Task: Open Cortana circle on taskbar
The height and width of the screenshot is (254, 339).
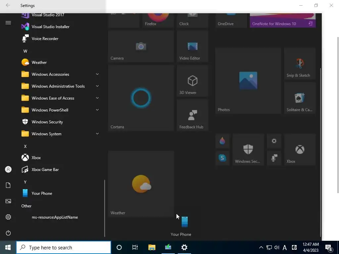Action: [119, 247]
